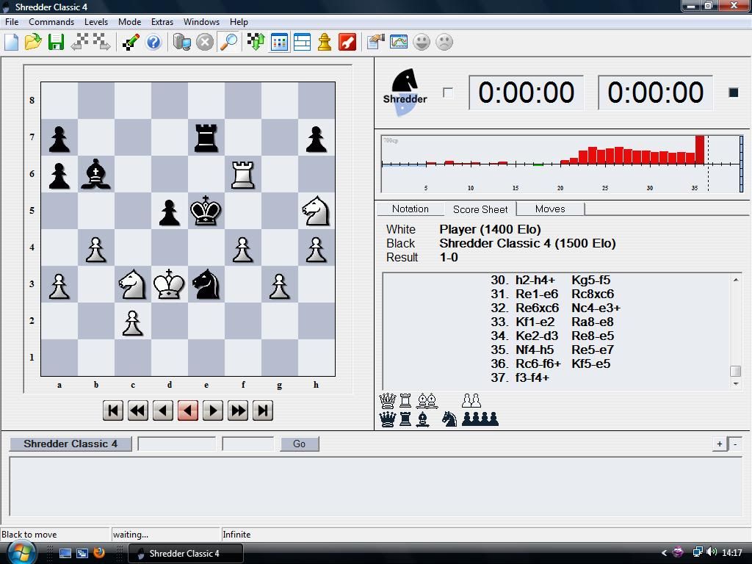Click the blue slider right of evaluation graph
Viewport: 752px width, 564px height.
coord(742,164)
